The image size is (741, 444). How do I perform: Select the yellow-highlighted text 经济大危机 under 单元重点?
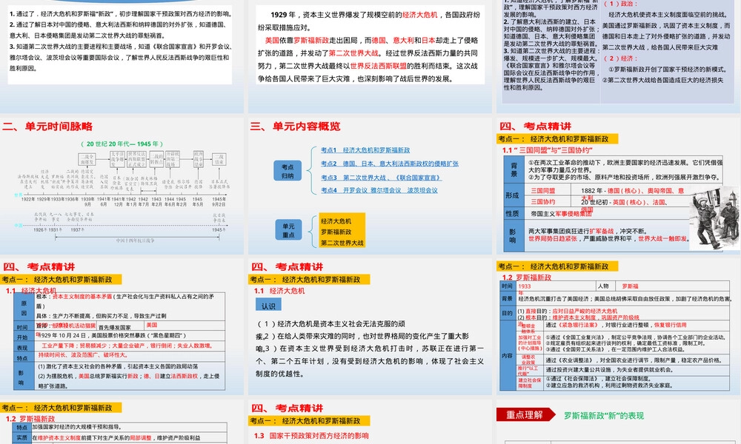coord(336,221)
